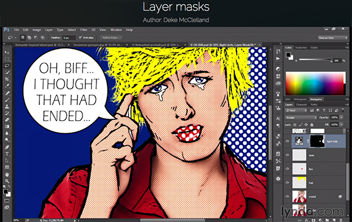
Task: Open the Filter menu
Action: (x=84, y=30)
